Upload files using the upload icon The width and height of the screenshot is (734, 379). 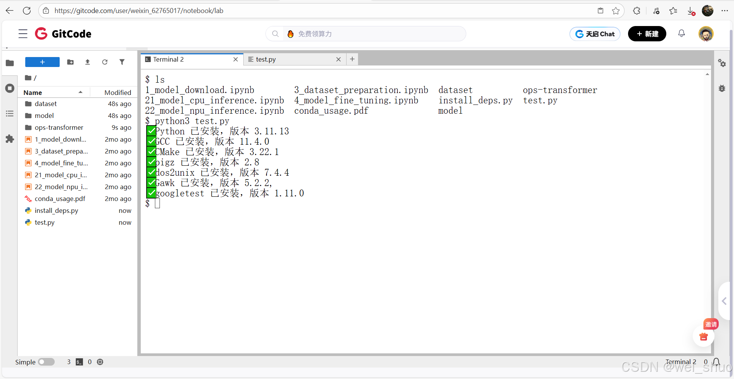pyautogui.click(x=87, y=62)
